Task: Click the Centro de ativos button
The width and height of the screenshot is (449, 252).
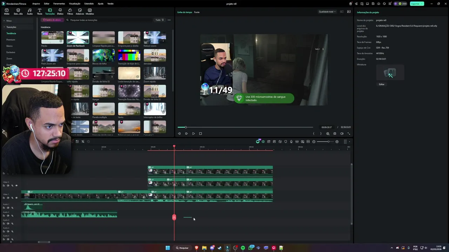Action: [52, 20]
